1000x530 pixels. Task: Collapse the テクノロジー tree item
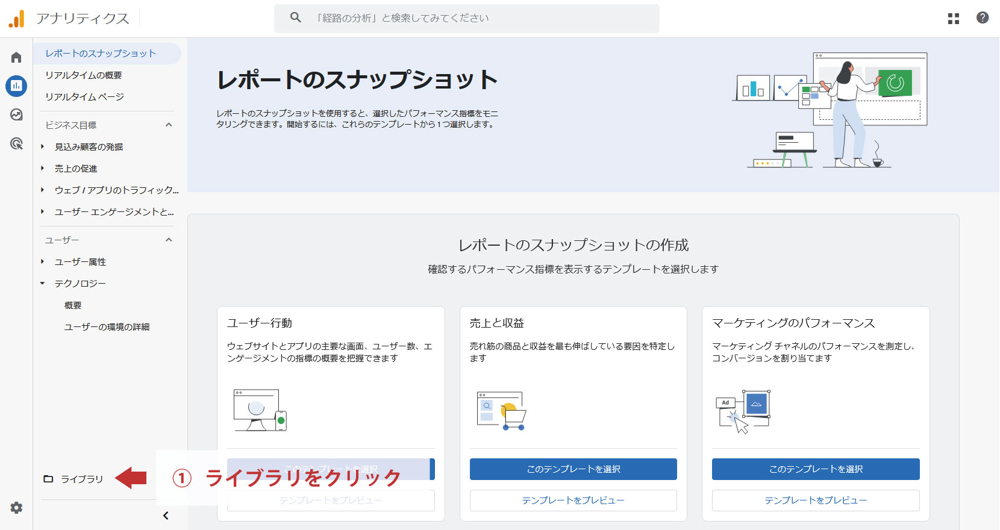[x=43, y=283]
